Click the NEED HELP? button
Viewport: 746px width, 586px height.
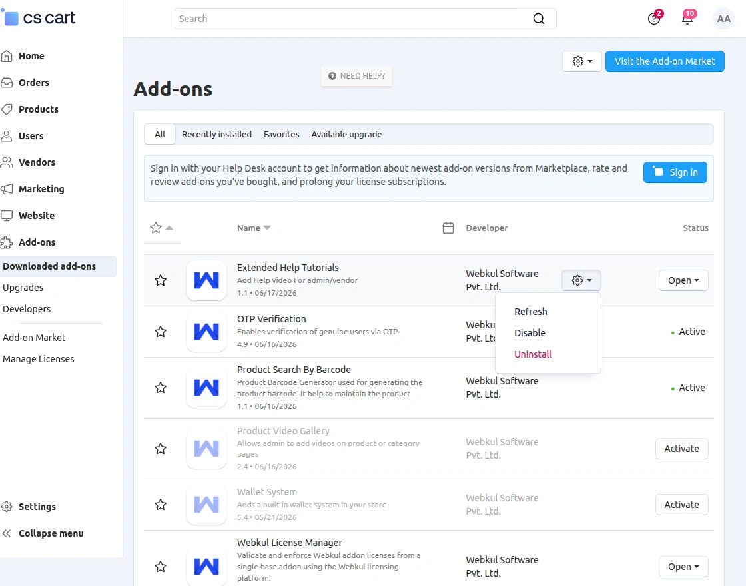click(356, 76)
